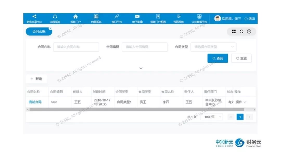Open 电子影像 video module

coord(137,19)
